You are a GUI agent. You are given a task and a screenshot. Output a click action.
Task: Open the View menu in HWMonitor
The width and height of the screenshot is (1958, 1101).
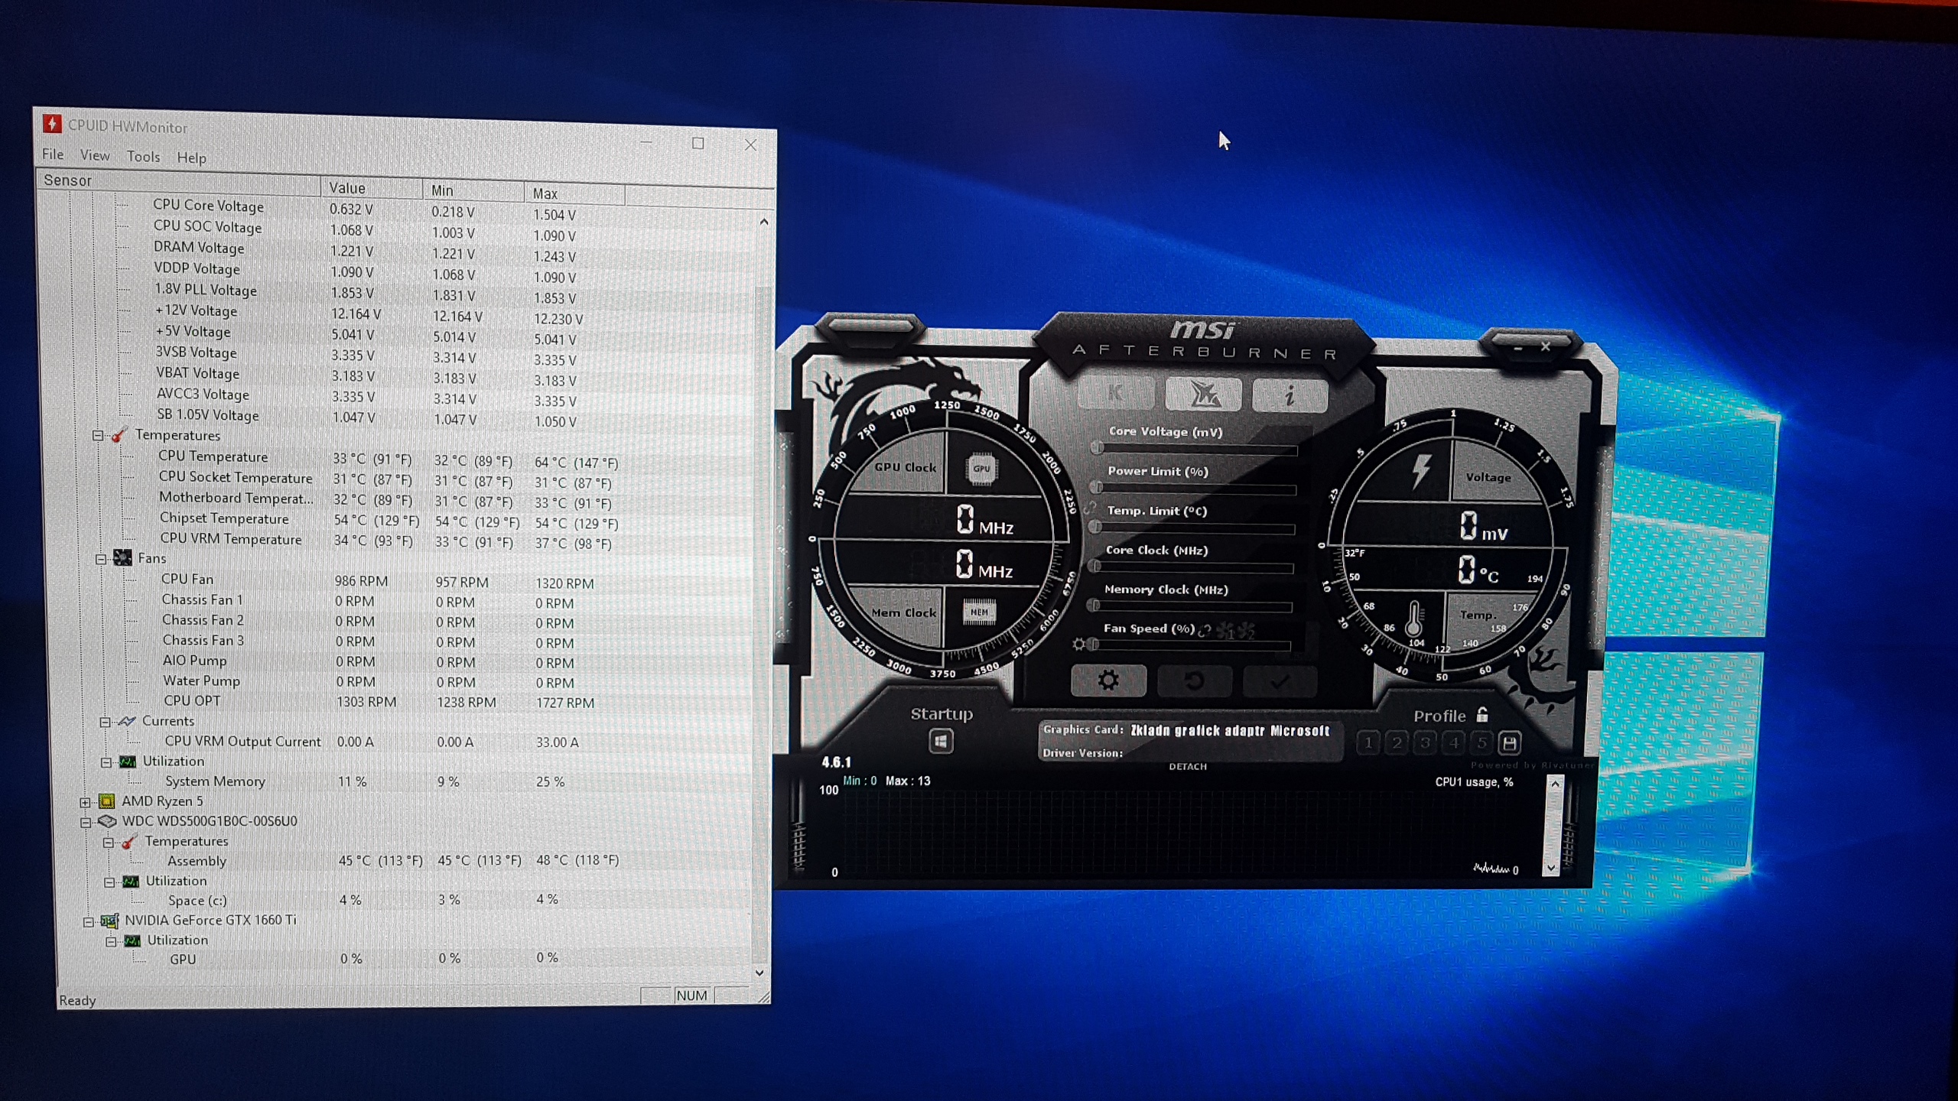point(95,155)
